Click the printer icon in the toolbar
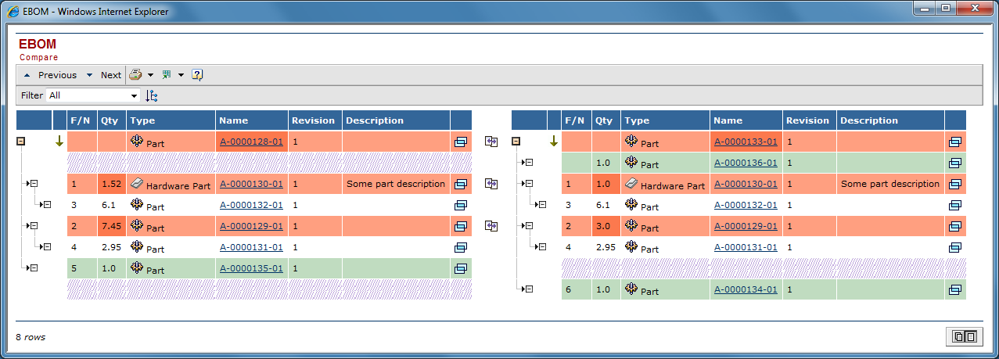This screenshot has width=999, height=359. point(135,75)
